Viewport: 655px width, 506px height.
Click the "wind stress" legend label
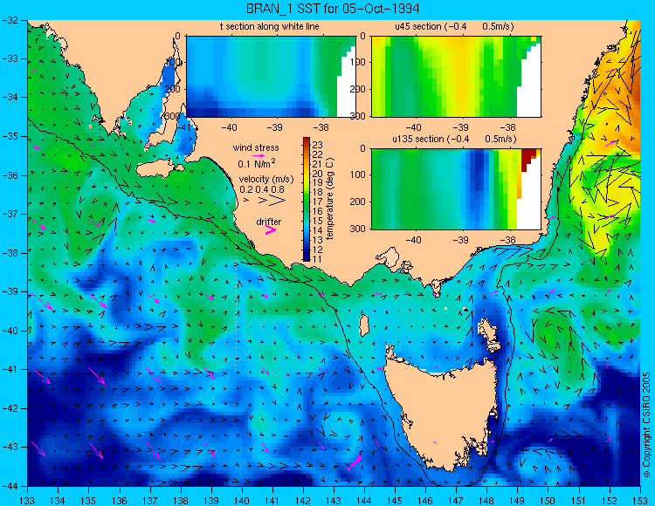pos(256,147)
